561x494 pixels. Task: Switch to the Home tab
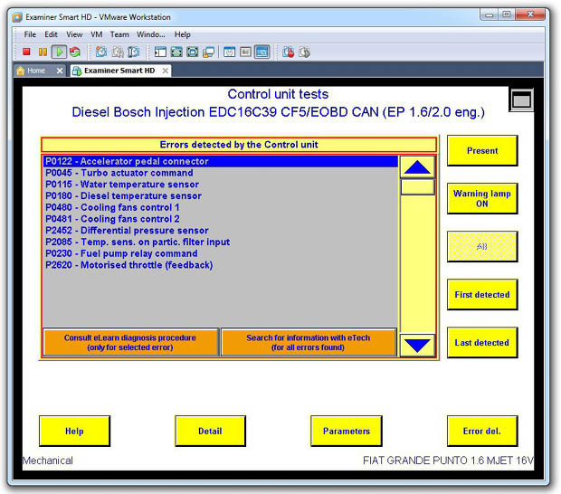coord(35,71)
